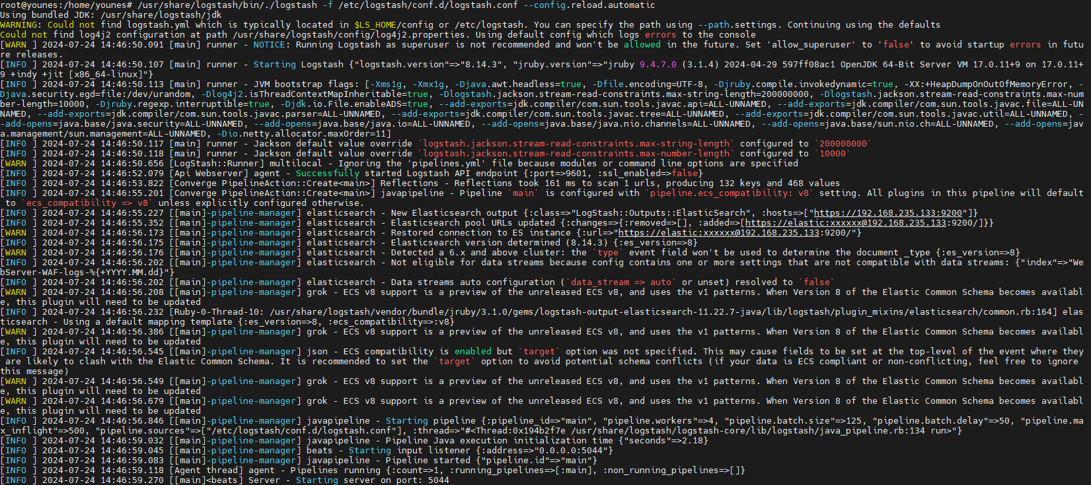Click the common.rb:164 file reference
The width and height of the screenshot is (1091, 485).
click(1018, 312)
